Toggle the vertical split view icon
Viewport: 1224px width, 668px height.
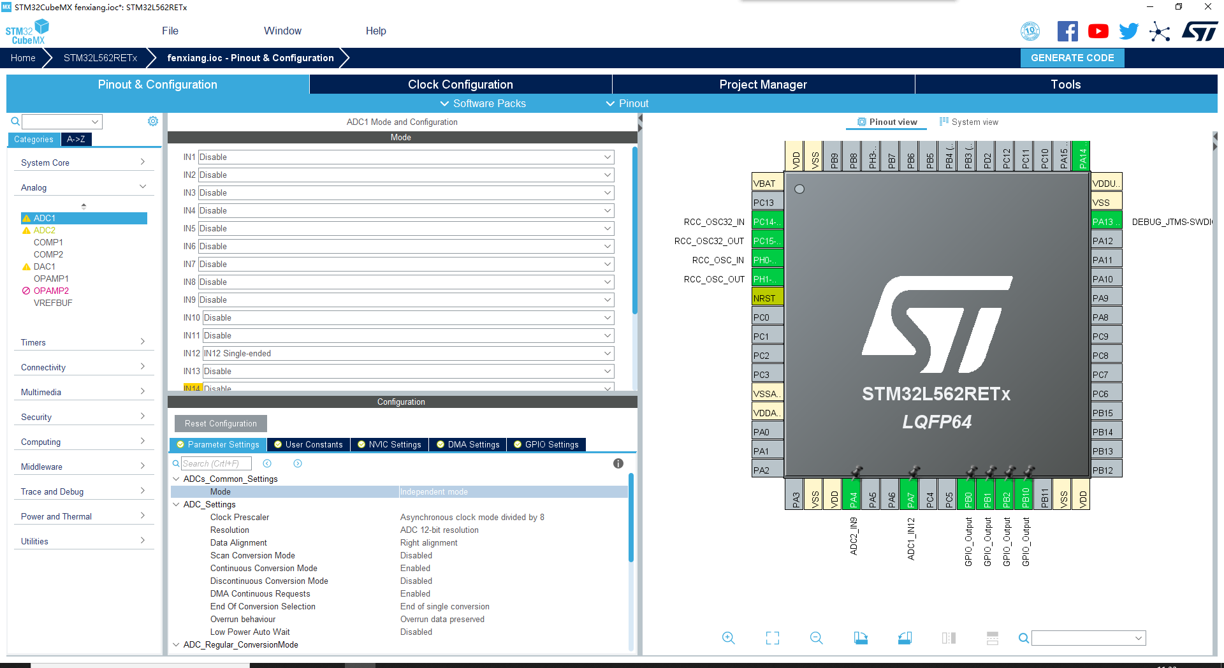pyautogui.click(x=949, y=638)
